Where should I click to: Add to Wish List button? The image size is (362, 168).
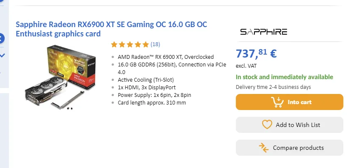point(290,125)
